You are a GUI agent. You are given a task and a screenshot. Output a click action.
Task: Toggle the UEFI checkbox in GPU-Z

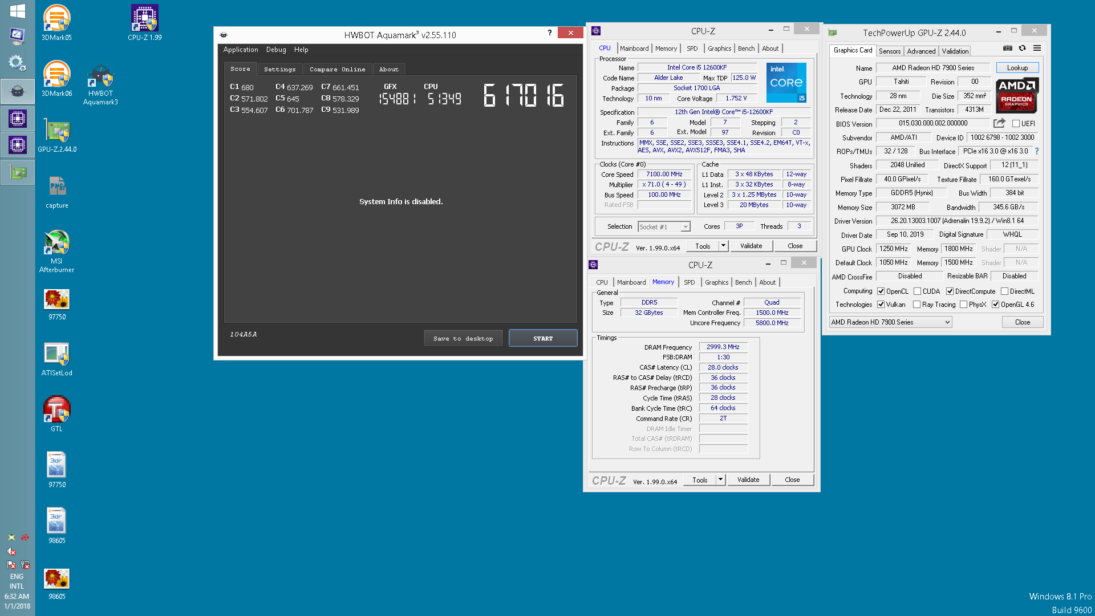pos(1016,124)
